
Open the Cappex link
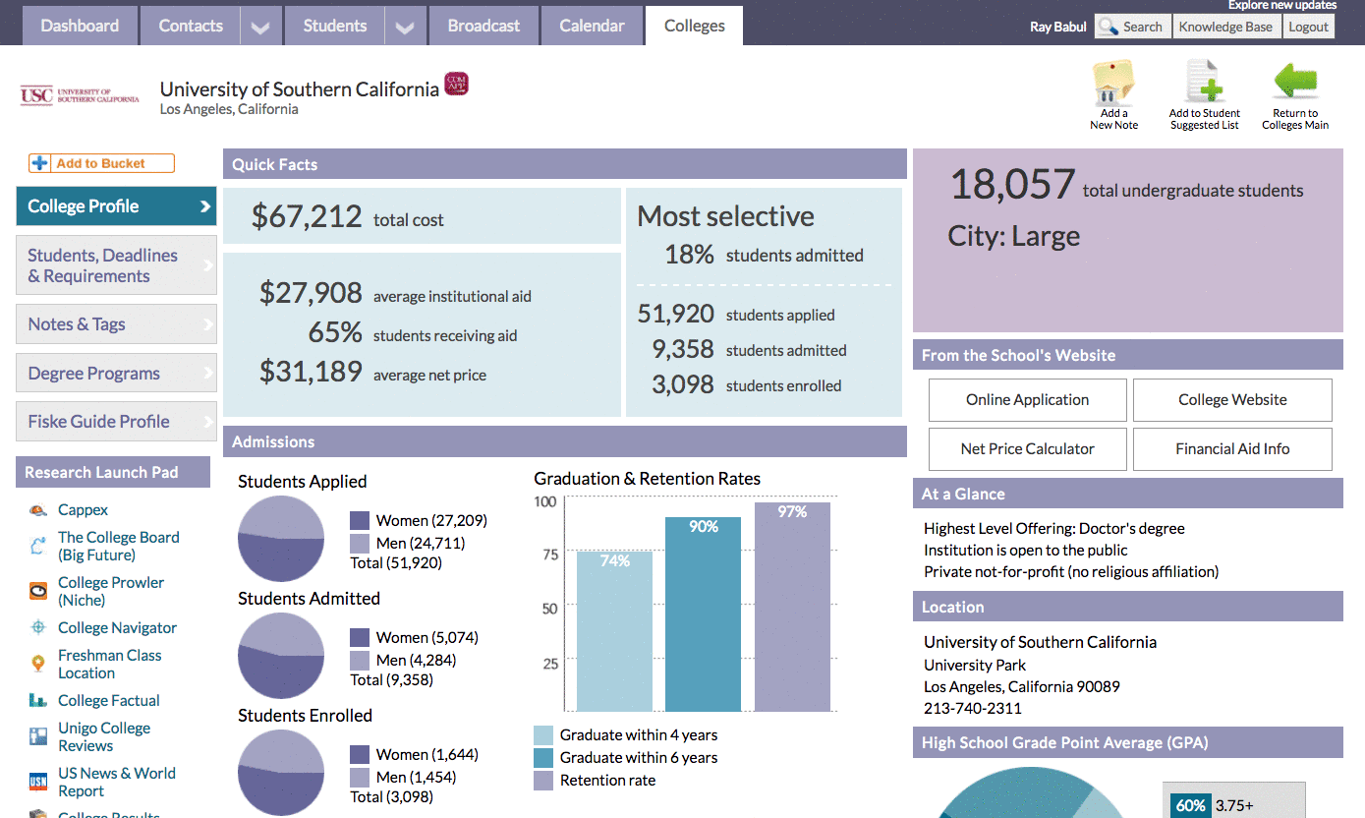tap(83, 510)
